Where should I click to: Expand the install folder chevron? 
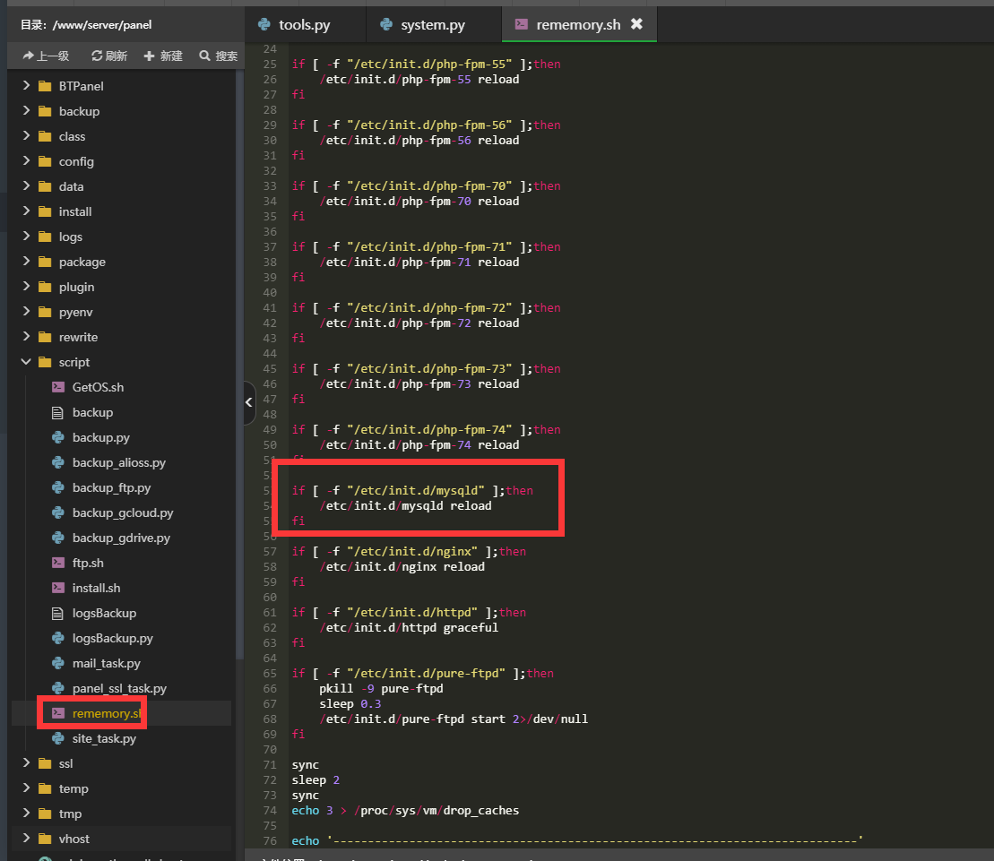tap(26, 211)
